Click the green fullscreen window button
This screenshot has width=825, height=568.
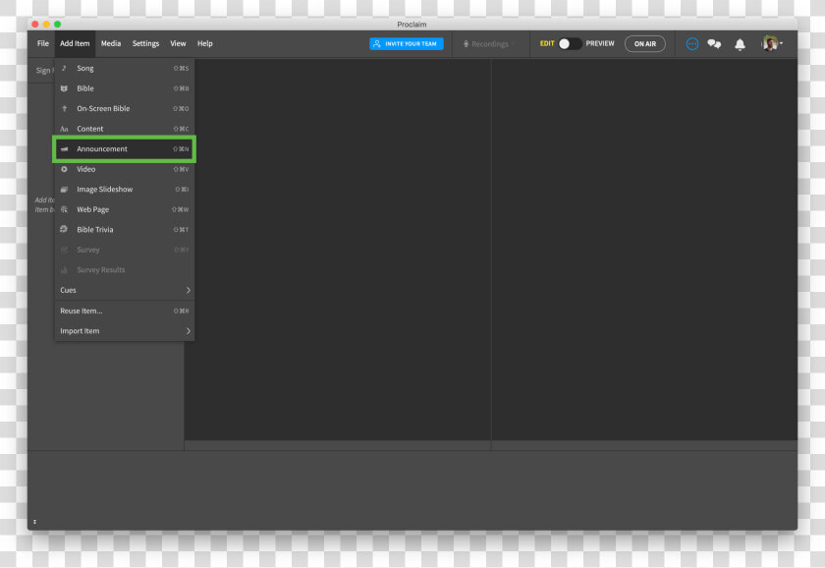click(x=57, y=25)
